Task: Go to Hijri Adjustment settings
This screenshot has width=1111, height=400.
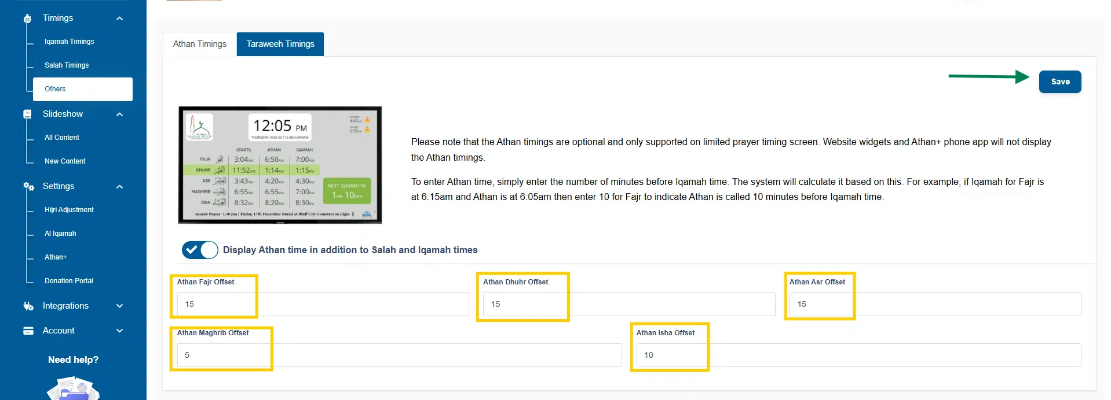Action: click(69, 210)
